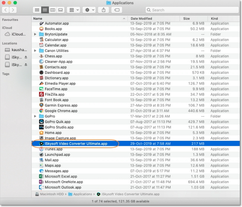Go back with the left arrow button
Image resolution: width=242 pixels, height=207 pixels.
pos(6,10)
